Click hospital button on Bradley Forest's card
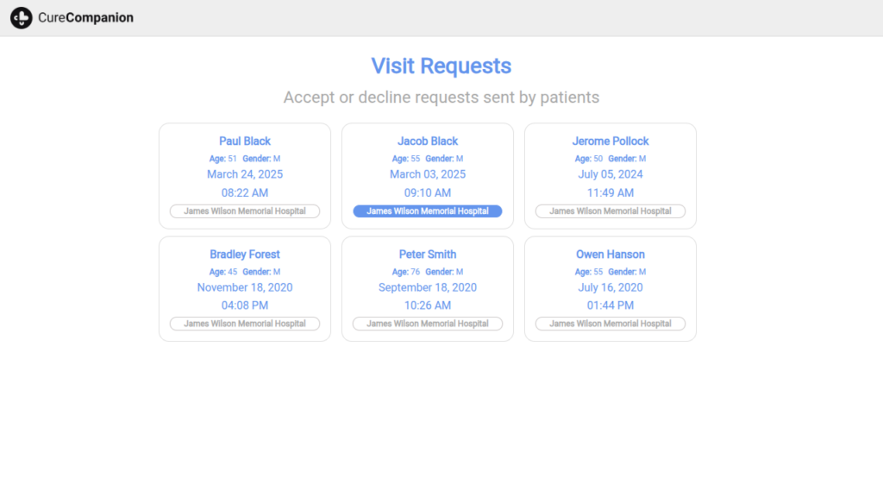The height and width of the screenshot is (497, 883). click(245, 324)
